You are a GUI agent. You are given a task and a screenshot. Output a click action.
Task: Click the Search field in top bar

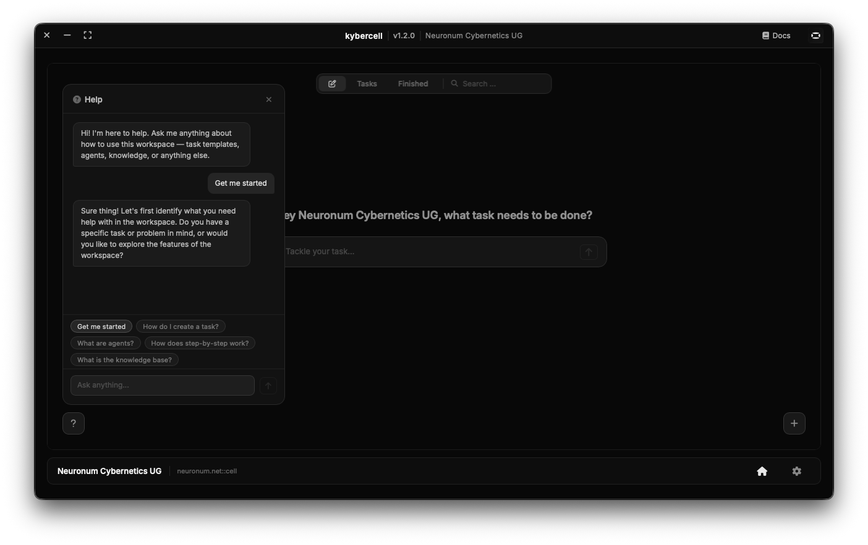[x=498, y=84]
